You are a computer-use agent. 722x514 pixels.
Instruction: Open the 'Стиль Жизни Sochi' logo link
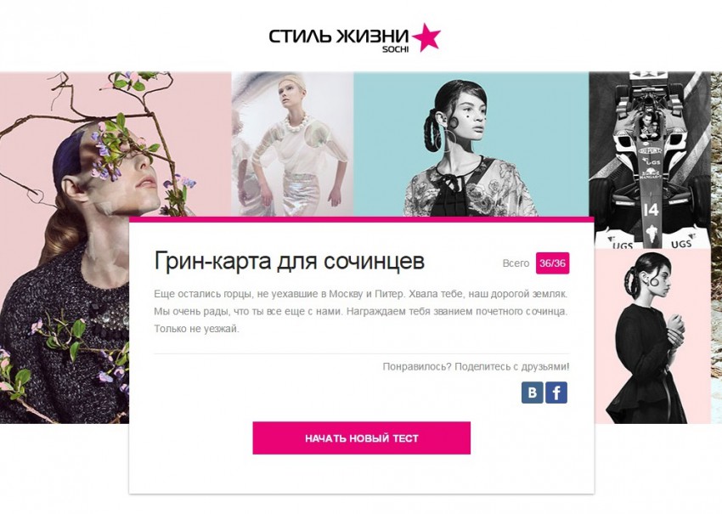(x=354, y=37)
